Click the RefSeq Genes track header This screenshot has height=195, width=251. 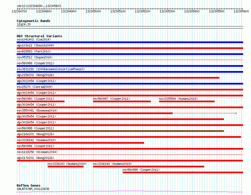click(28, 186)
